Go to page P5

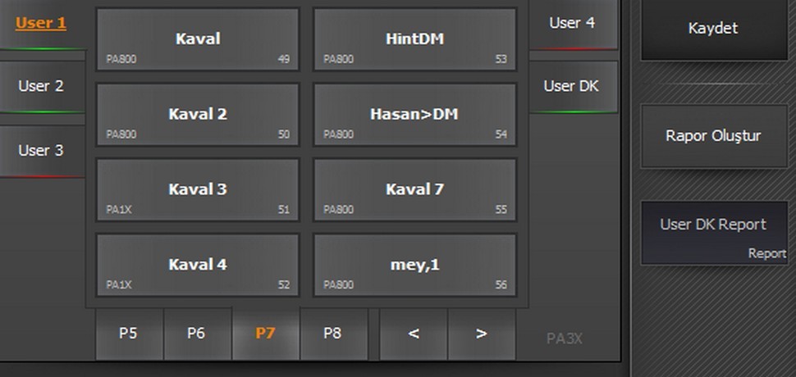tap(128, 334)
